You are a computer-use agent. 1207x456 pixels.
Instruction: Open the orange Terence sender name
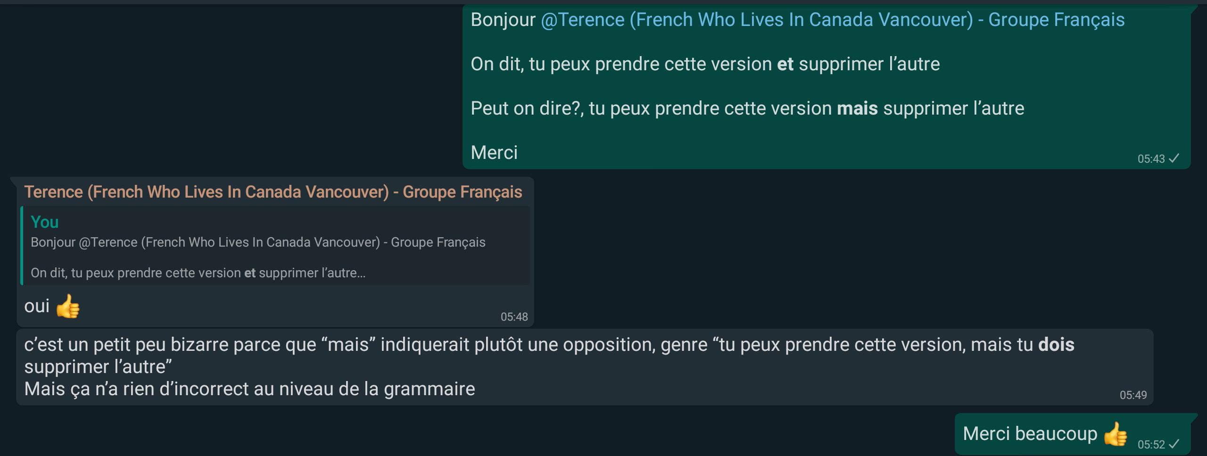[x=273, y=192]
